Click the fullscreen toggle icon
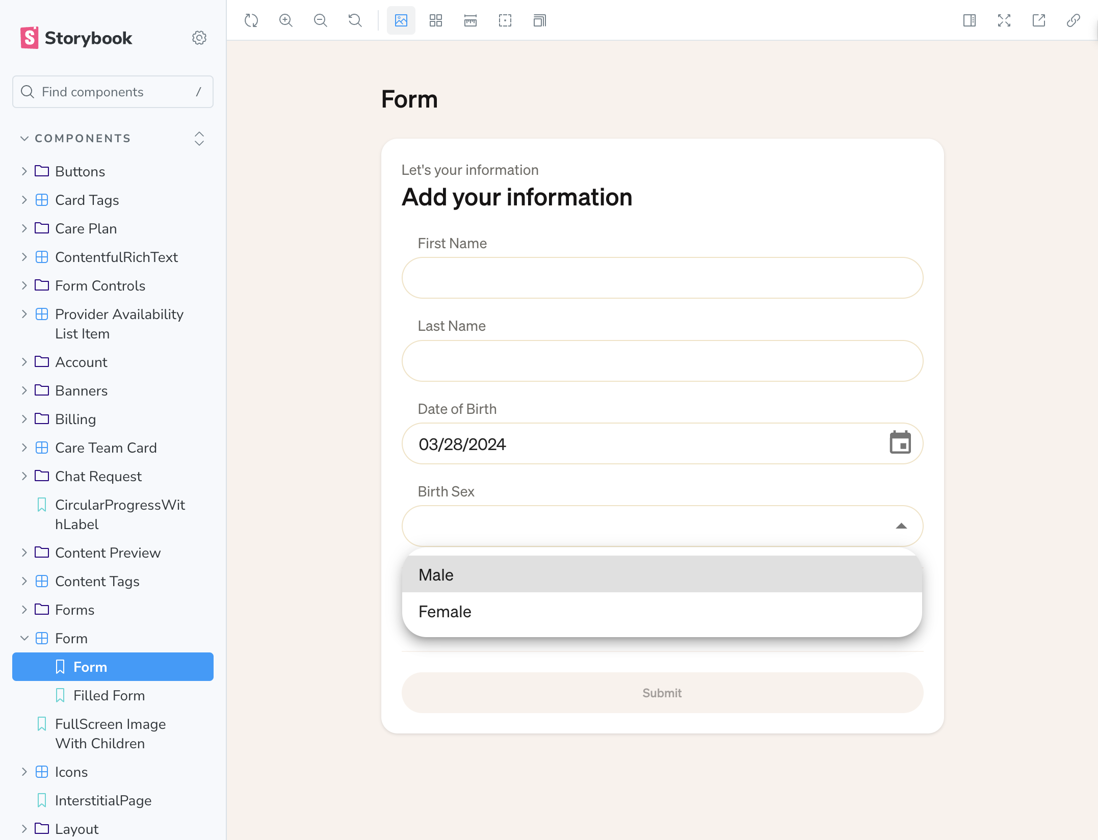This screenshot has width=1098, height=840. point(1004,19)
